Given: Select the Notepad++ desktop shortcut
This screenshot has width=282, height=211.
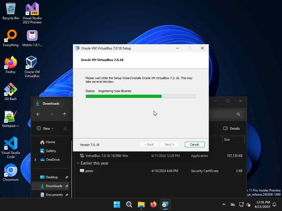Looking at the screenshot, I should 11,119.
